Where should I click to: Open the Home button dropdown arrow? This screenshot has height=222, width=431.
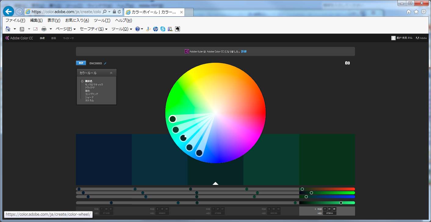15,29
